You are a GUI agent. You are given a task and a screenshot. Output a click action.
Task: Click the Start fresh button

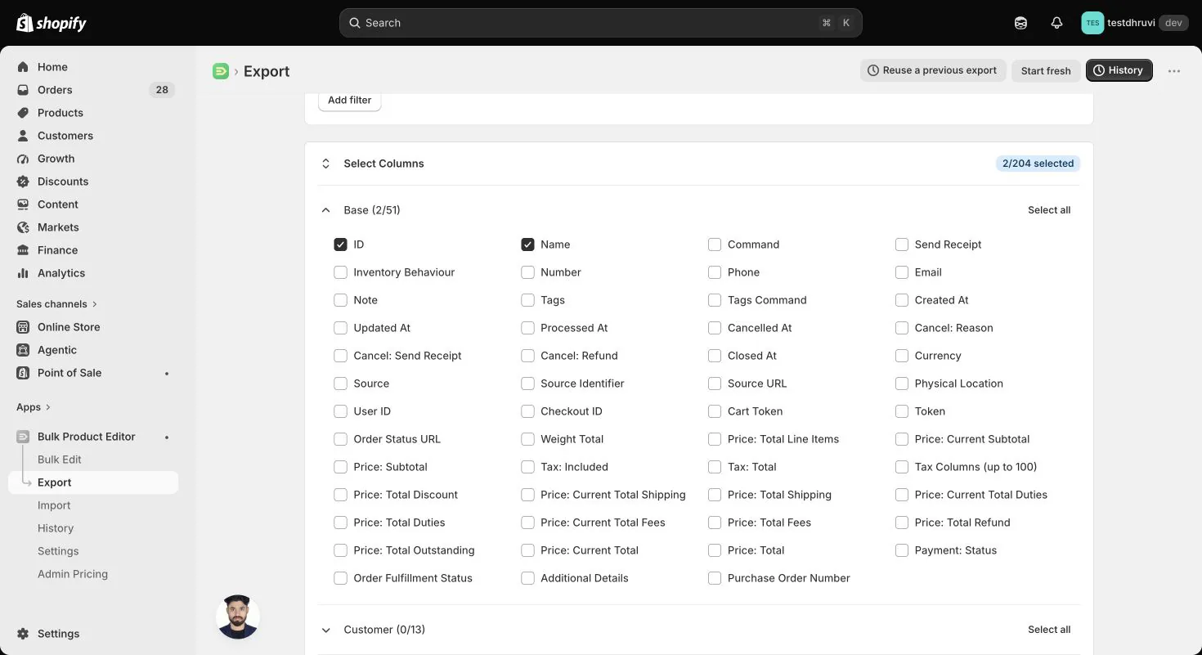coord(1046,70)
